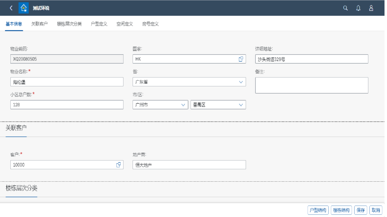Switch to the 关联客户 tab

39,24
